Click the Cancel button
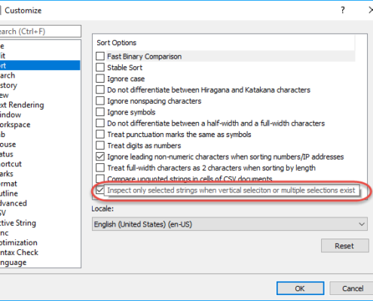Image resolution: width=373 pixels, height=301 pixels. [353, 288]
